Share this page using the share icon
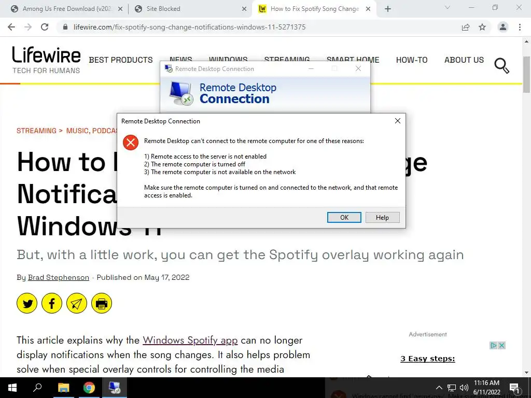Screen dimensions: 531x398 point(466,27)
